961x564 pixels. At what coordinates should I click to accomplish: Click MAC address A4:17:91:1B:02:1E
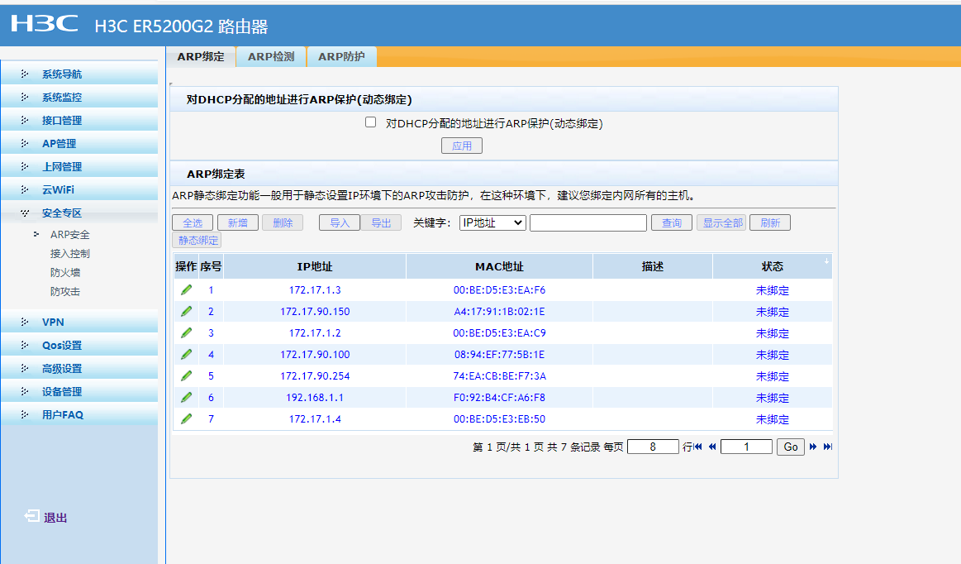point(499,312)
